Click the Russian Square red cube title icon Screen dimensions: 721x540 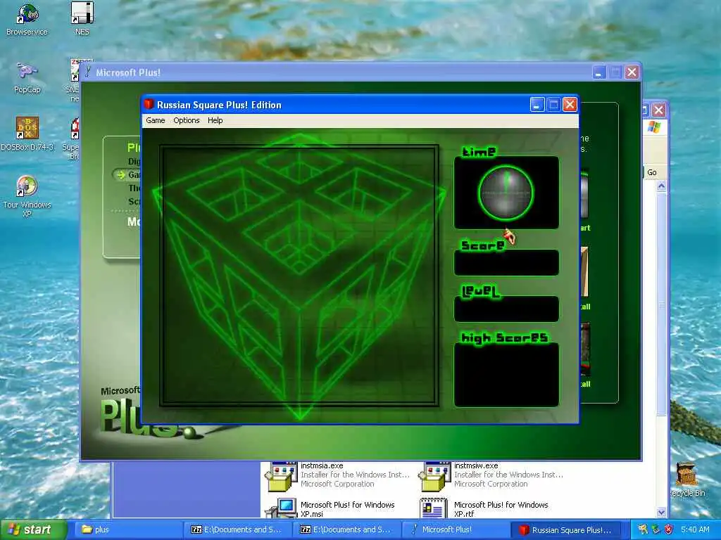coord(149,104)
